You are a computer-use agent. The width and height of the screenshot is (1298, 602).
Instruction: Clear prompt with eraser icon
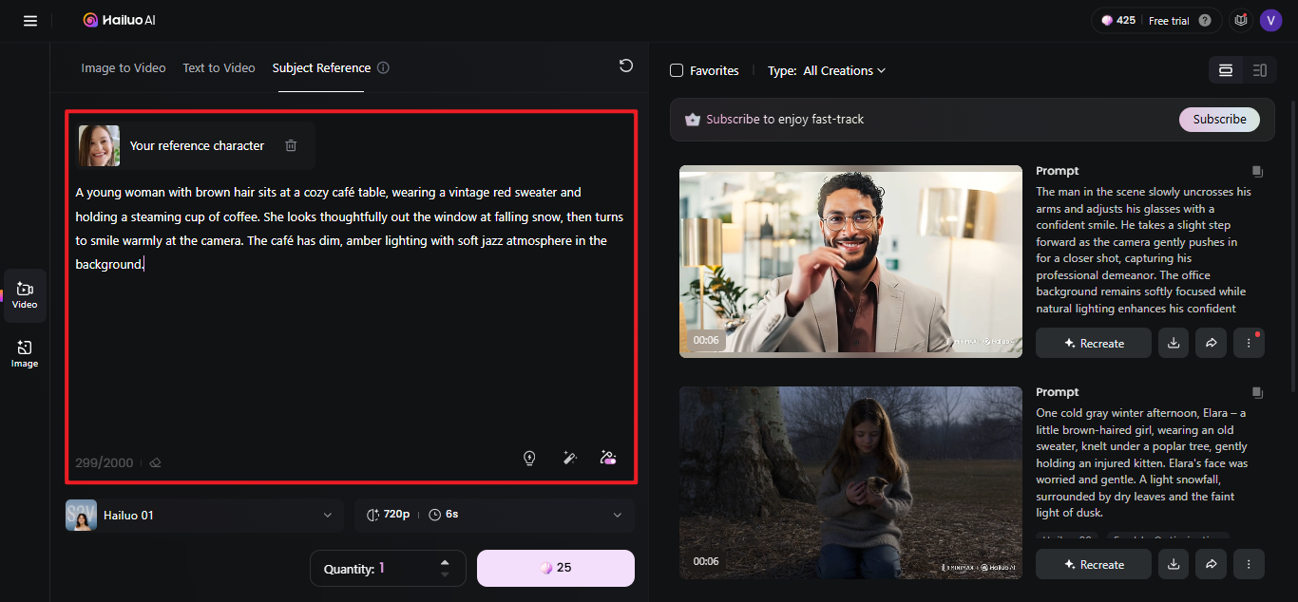(156, 463)
